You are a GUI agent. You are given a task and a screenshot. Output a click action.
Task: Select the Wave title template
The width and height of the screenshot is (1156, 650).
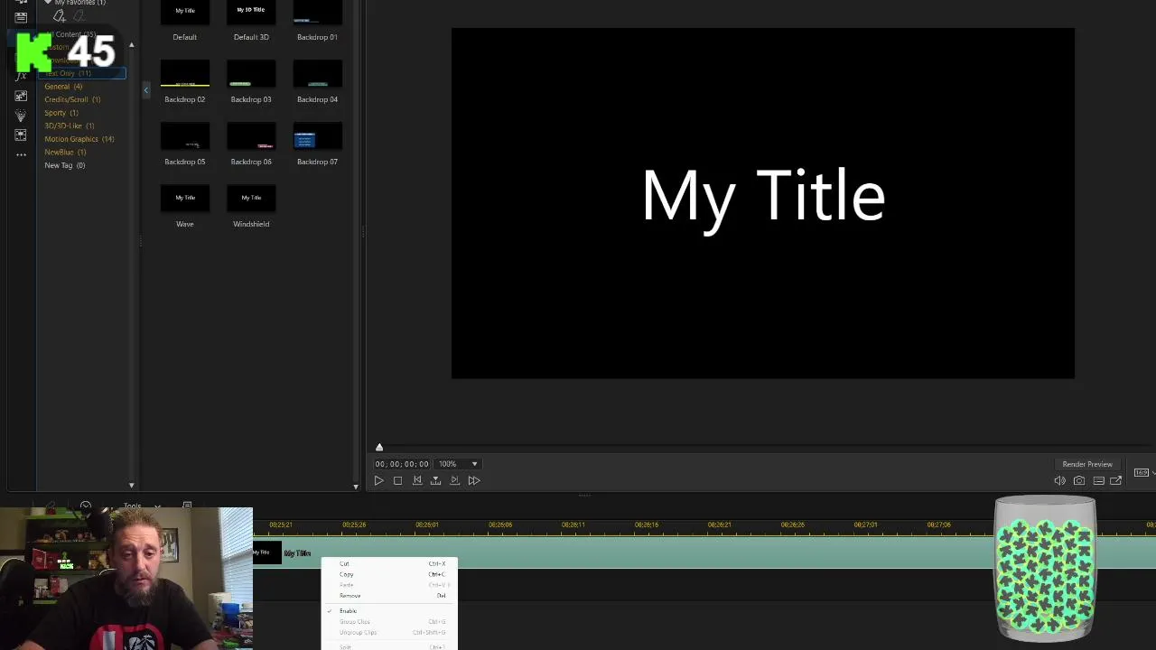(x=185, y=206)
